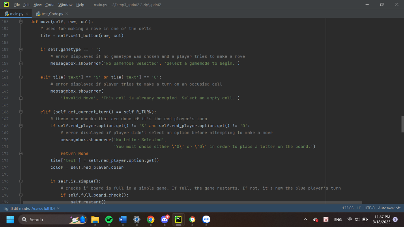Collapse the 'def move' method fold arrow
Screen dimensions: 404x227
20,22
